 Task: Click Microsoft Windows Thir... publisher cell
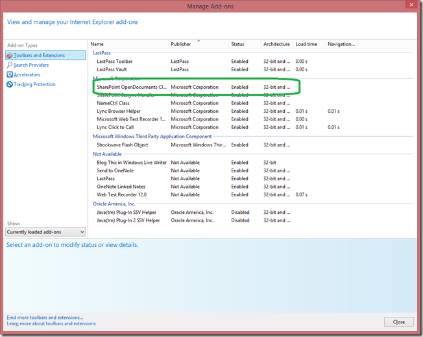[199, 145]
